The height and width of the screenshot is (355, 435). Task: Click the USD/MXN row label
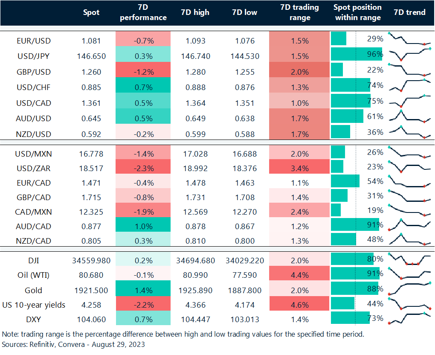click(x=33, y=154)
